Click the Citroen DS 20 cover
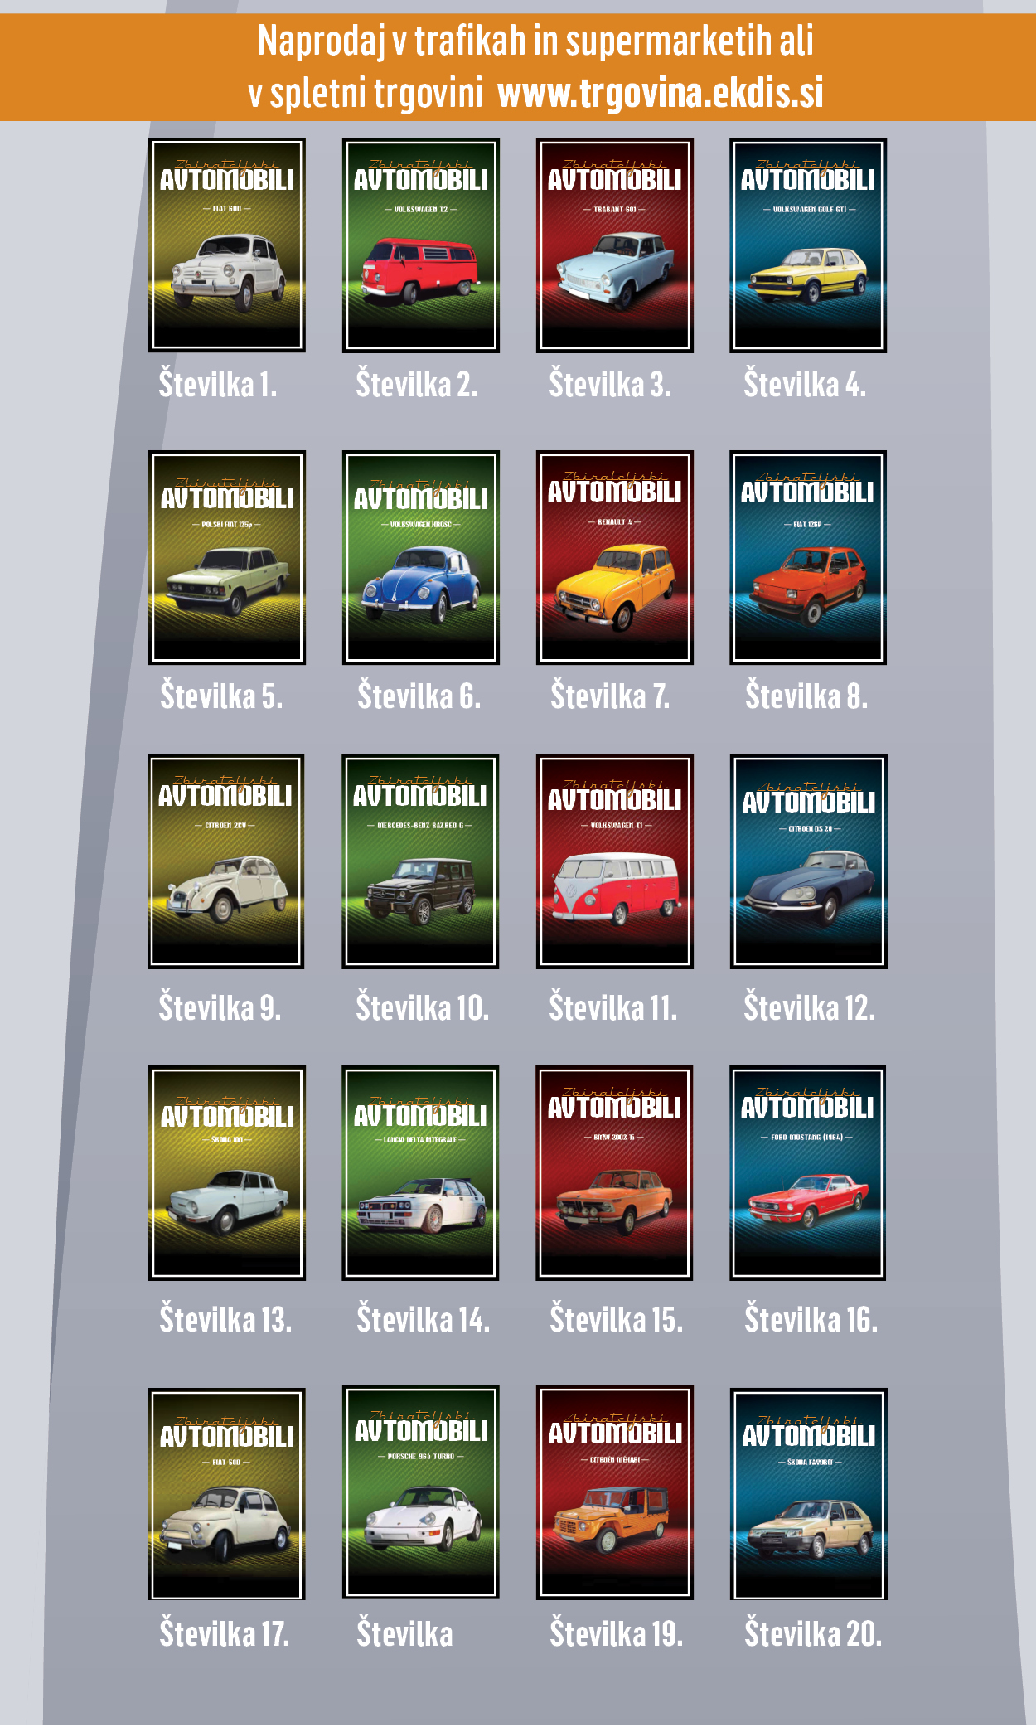Screen dimensions: 1036x1727 [808, 861]
